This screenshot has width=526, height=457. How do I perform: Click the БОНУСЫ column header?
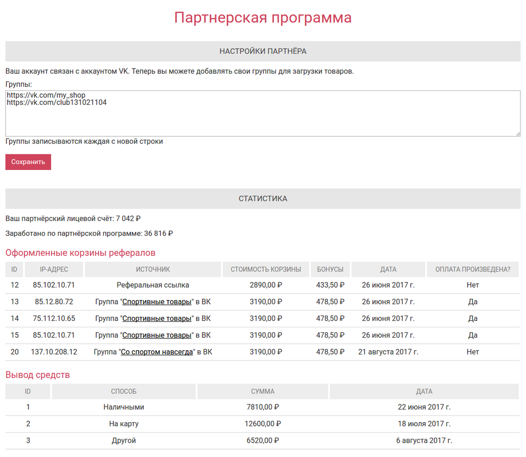(x=330, y=269)
